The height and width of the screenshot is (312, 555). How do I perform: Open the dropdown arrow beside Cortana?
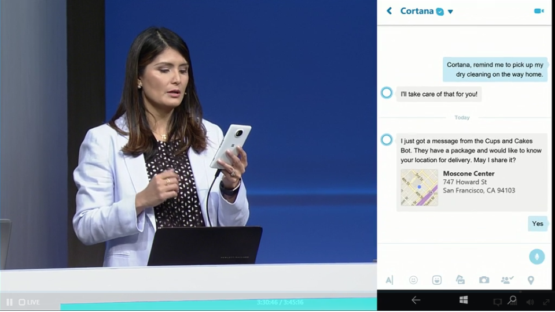click(450, 12)
